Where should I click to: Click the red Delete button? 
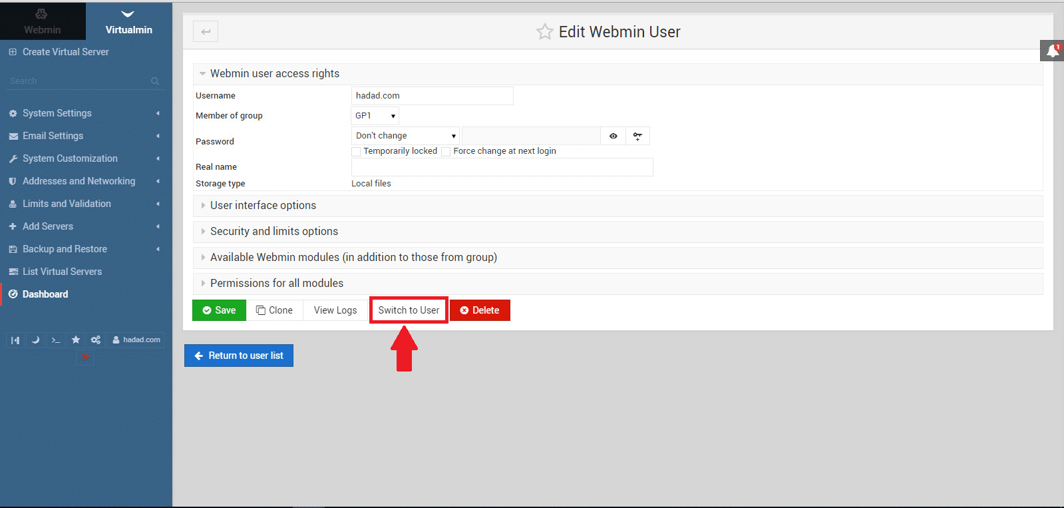(480, 310)
